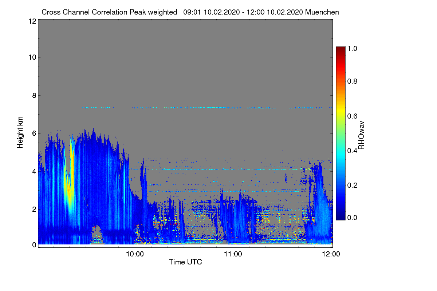The width and height of the screenshot is (437, 291).
Task: Click the 0.6 colorbar value label
Action: point(352,116)
